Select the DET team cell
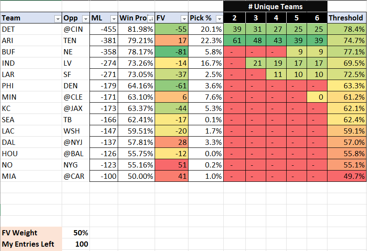This screenshot has width=367, height=251. coord(31,29)
